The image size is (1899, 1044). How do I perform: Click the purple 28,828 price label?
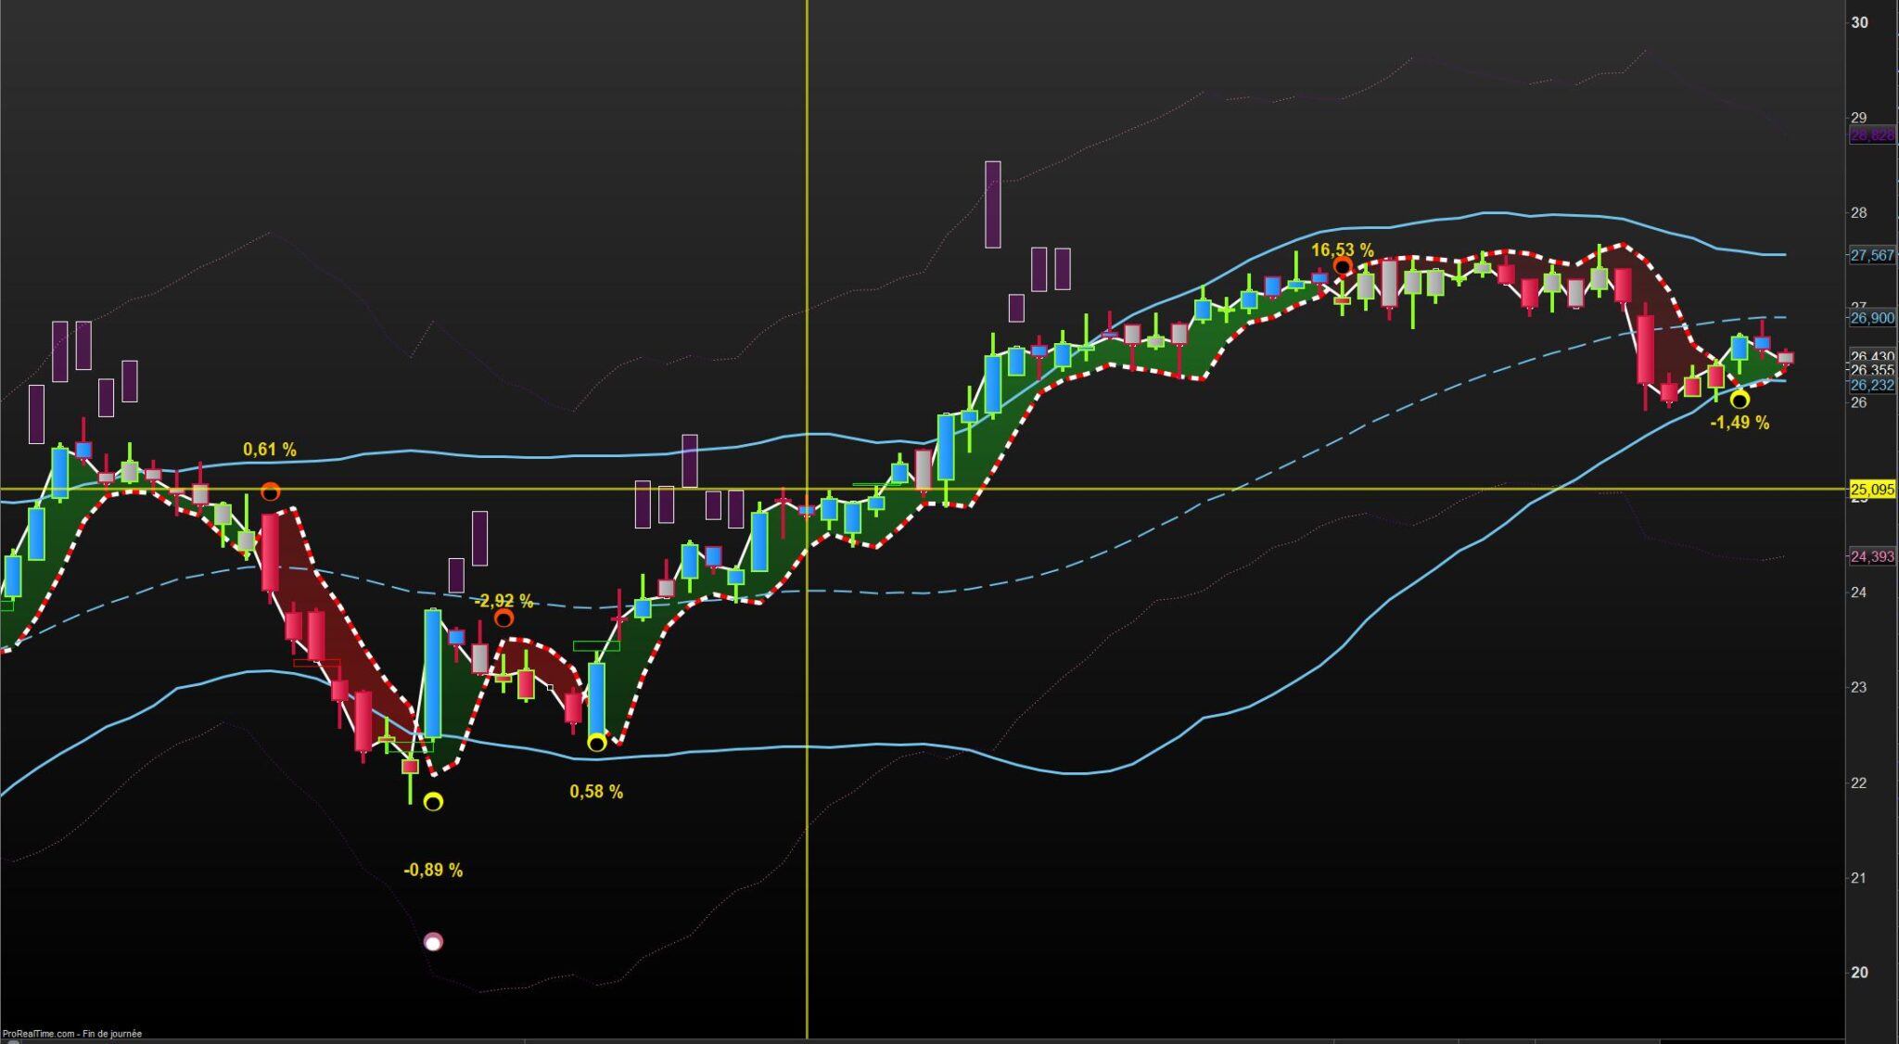coord(1872,135)
